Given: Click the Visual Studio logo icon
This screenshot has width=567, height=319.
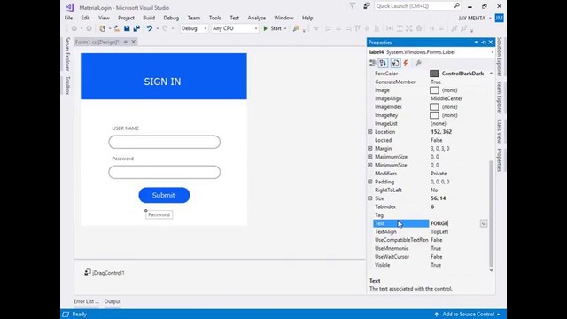Looking at the screenshot, I should [x=70, y=7].
